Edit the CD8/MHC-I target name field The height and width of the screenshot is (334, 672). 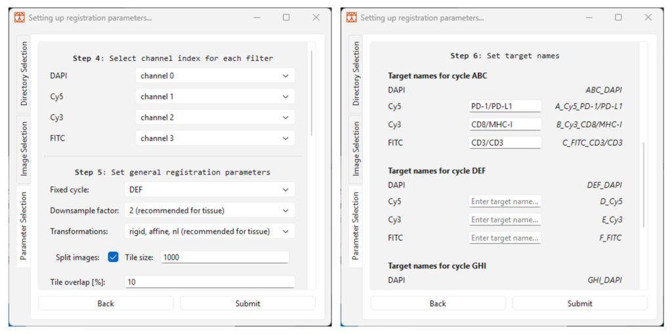coord(505,125)
